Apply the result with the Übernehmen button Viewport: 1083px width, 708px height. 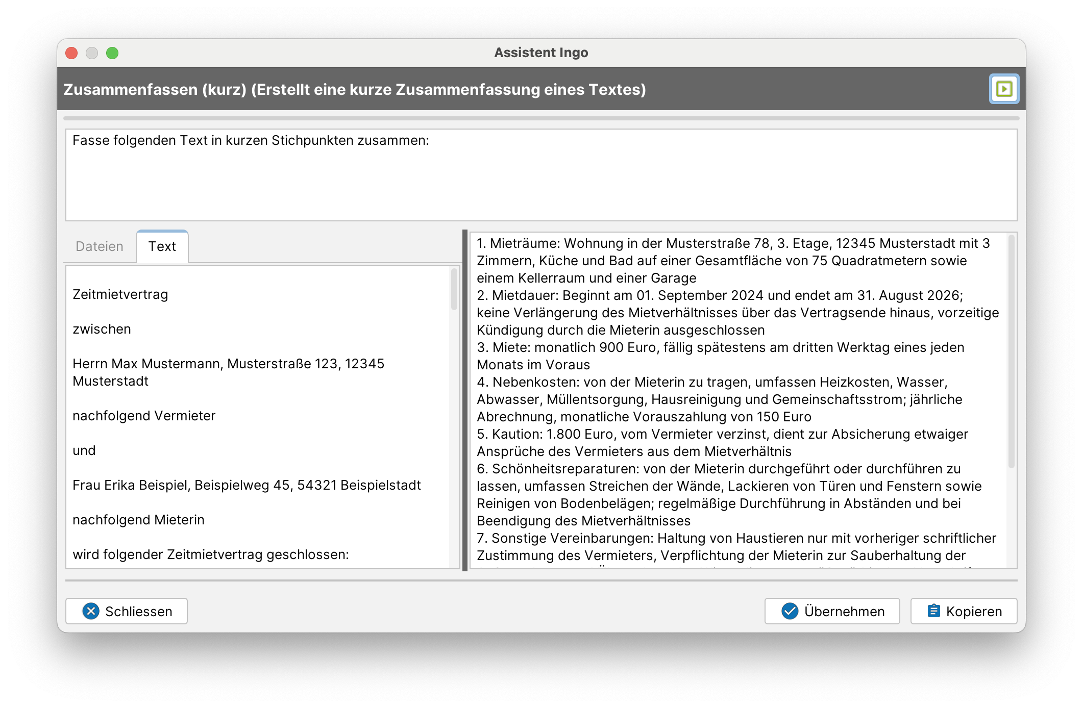pyautogui.click(x=832, y=611)
